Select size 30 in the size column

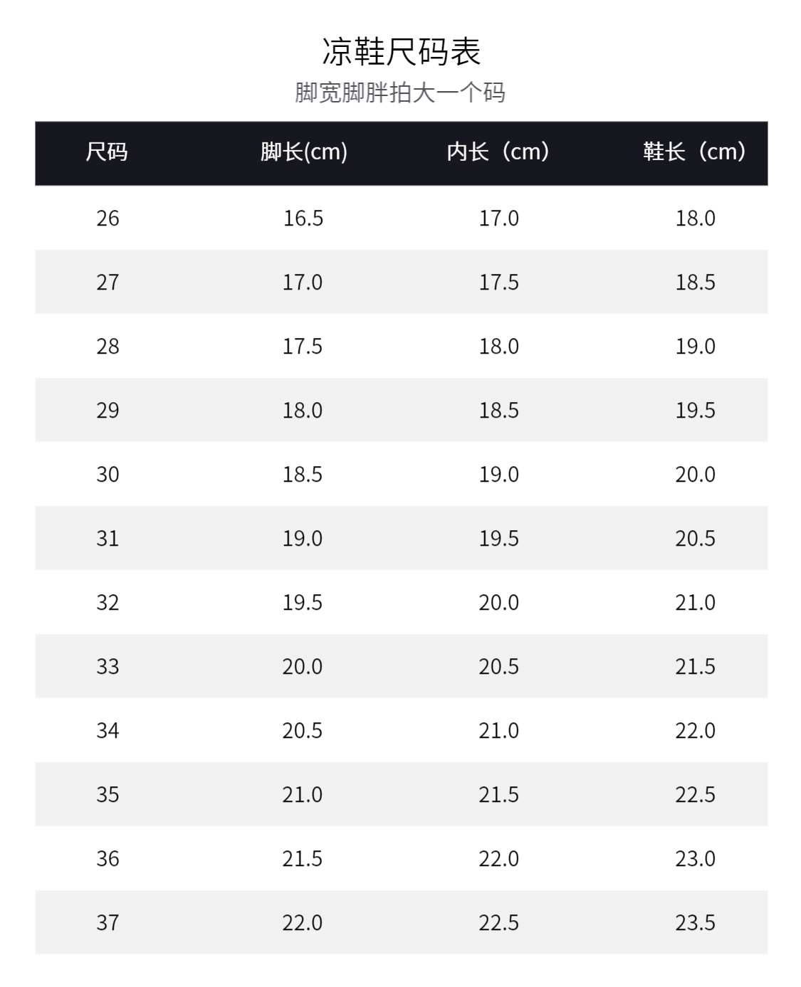point(108,475)
